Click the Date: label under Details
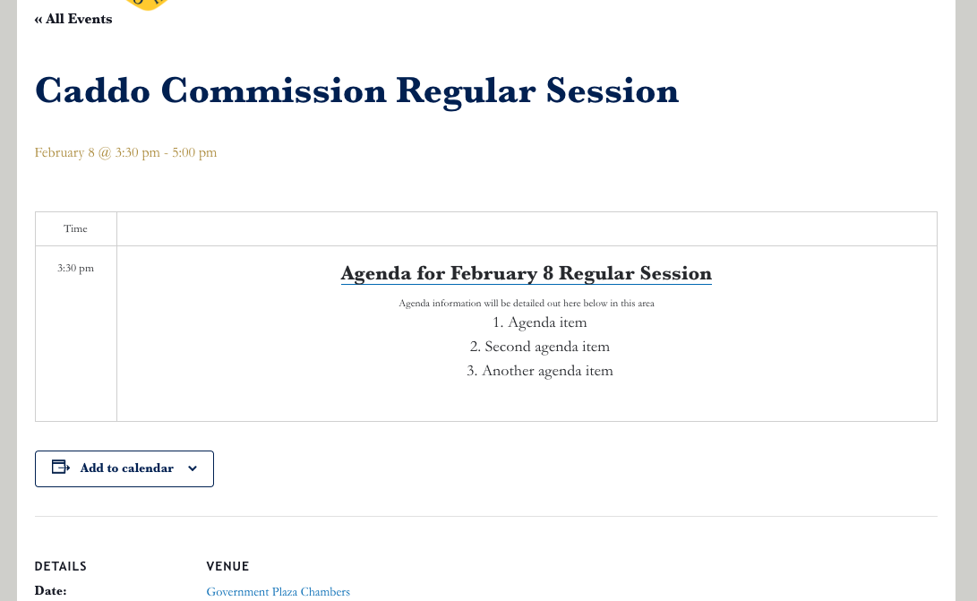Screen dimensions: 977x601 tap(51, 591)
